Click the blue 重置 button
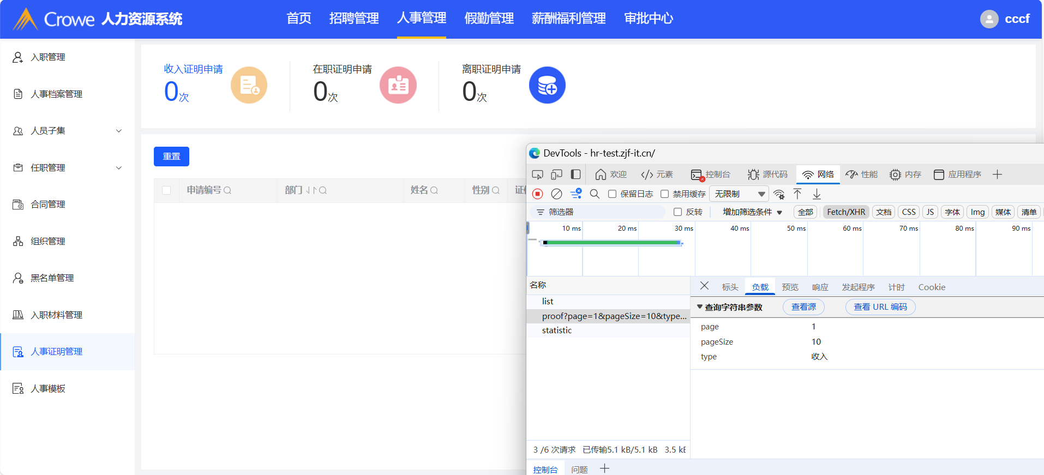 click(x=171, y=157)
